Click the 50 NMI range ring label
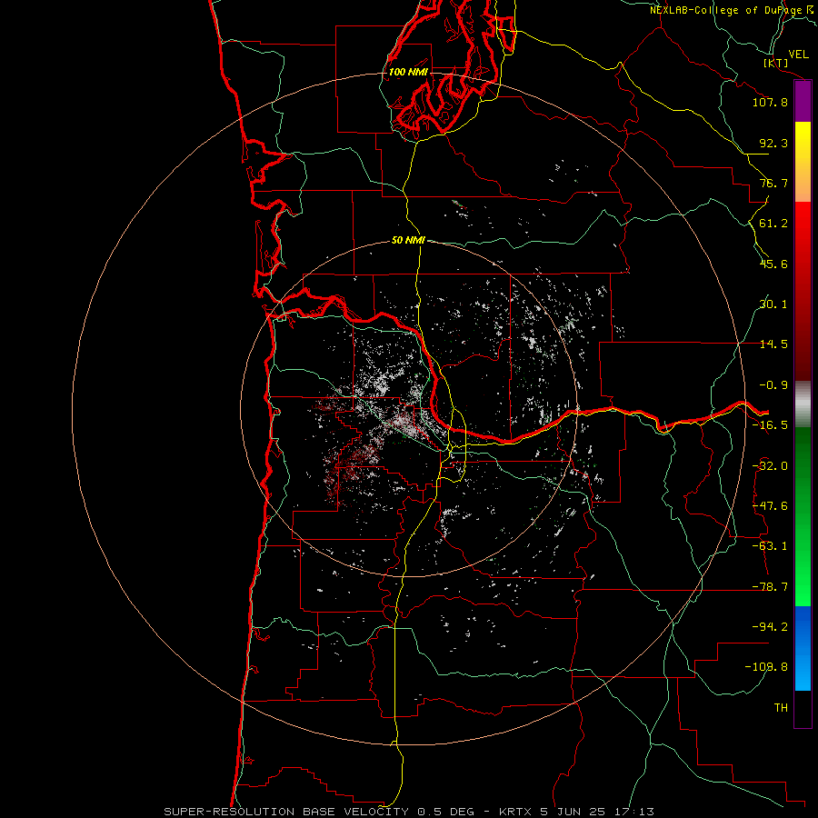 408,240
